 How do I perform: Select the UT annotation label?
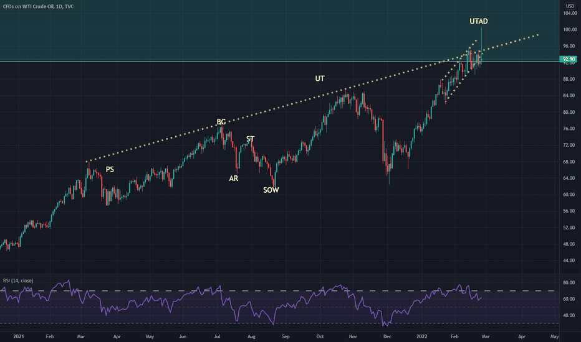(320, 78)
